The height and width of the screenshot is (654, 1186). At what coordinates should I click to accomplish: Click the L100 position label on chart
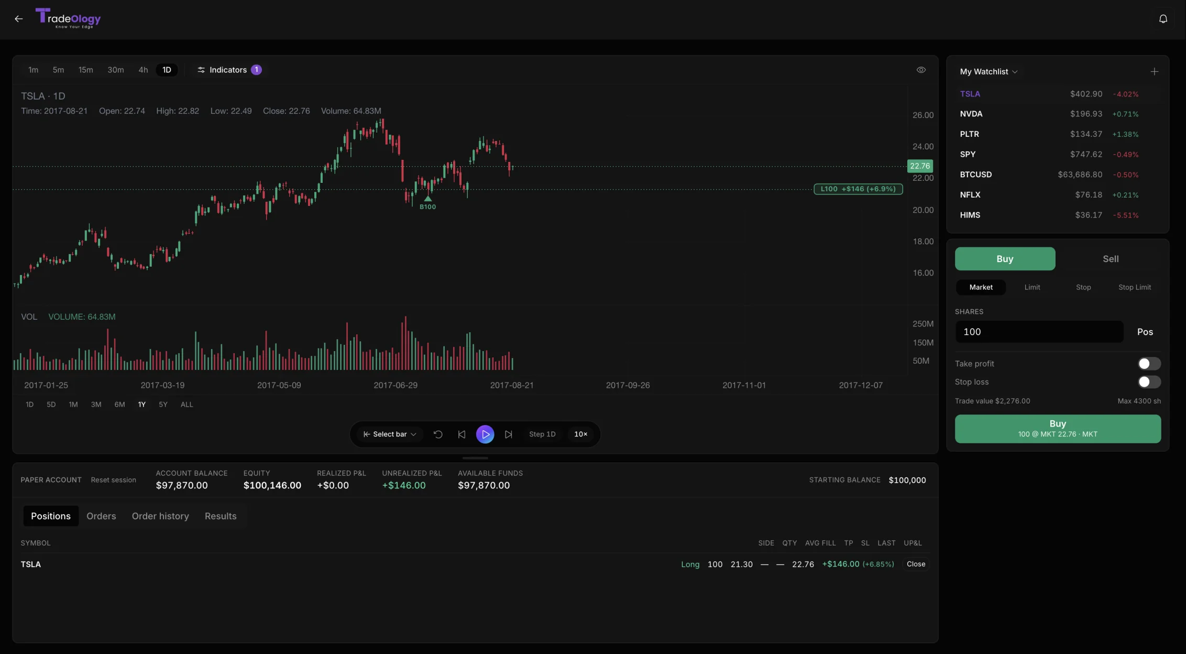[858, 189]
